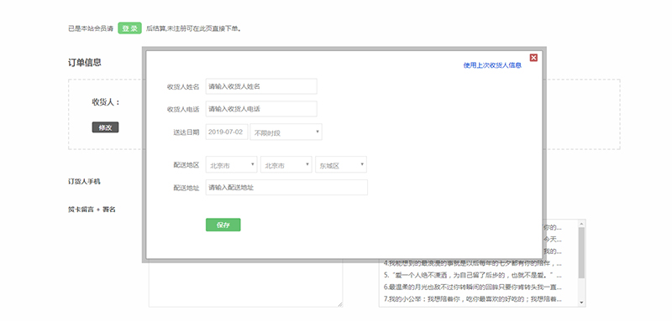This screenshot has width=672, height=321.
Task: Select greeting message number 5
Action: point(472,275)
